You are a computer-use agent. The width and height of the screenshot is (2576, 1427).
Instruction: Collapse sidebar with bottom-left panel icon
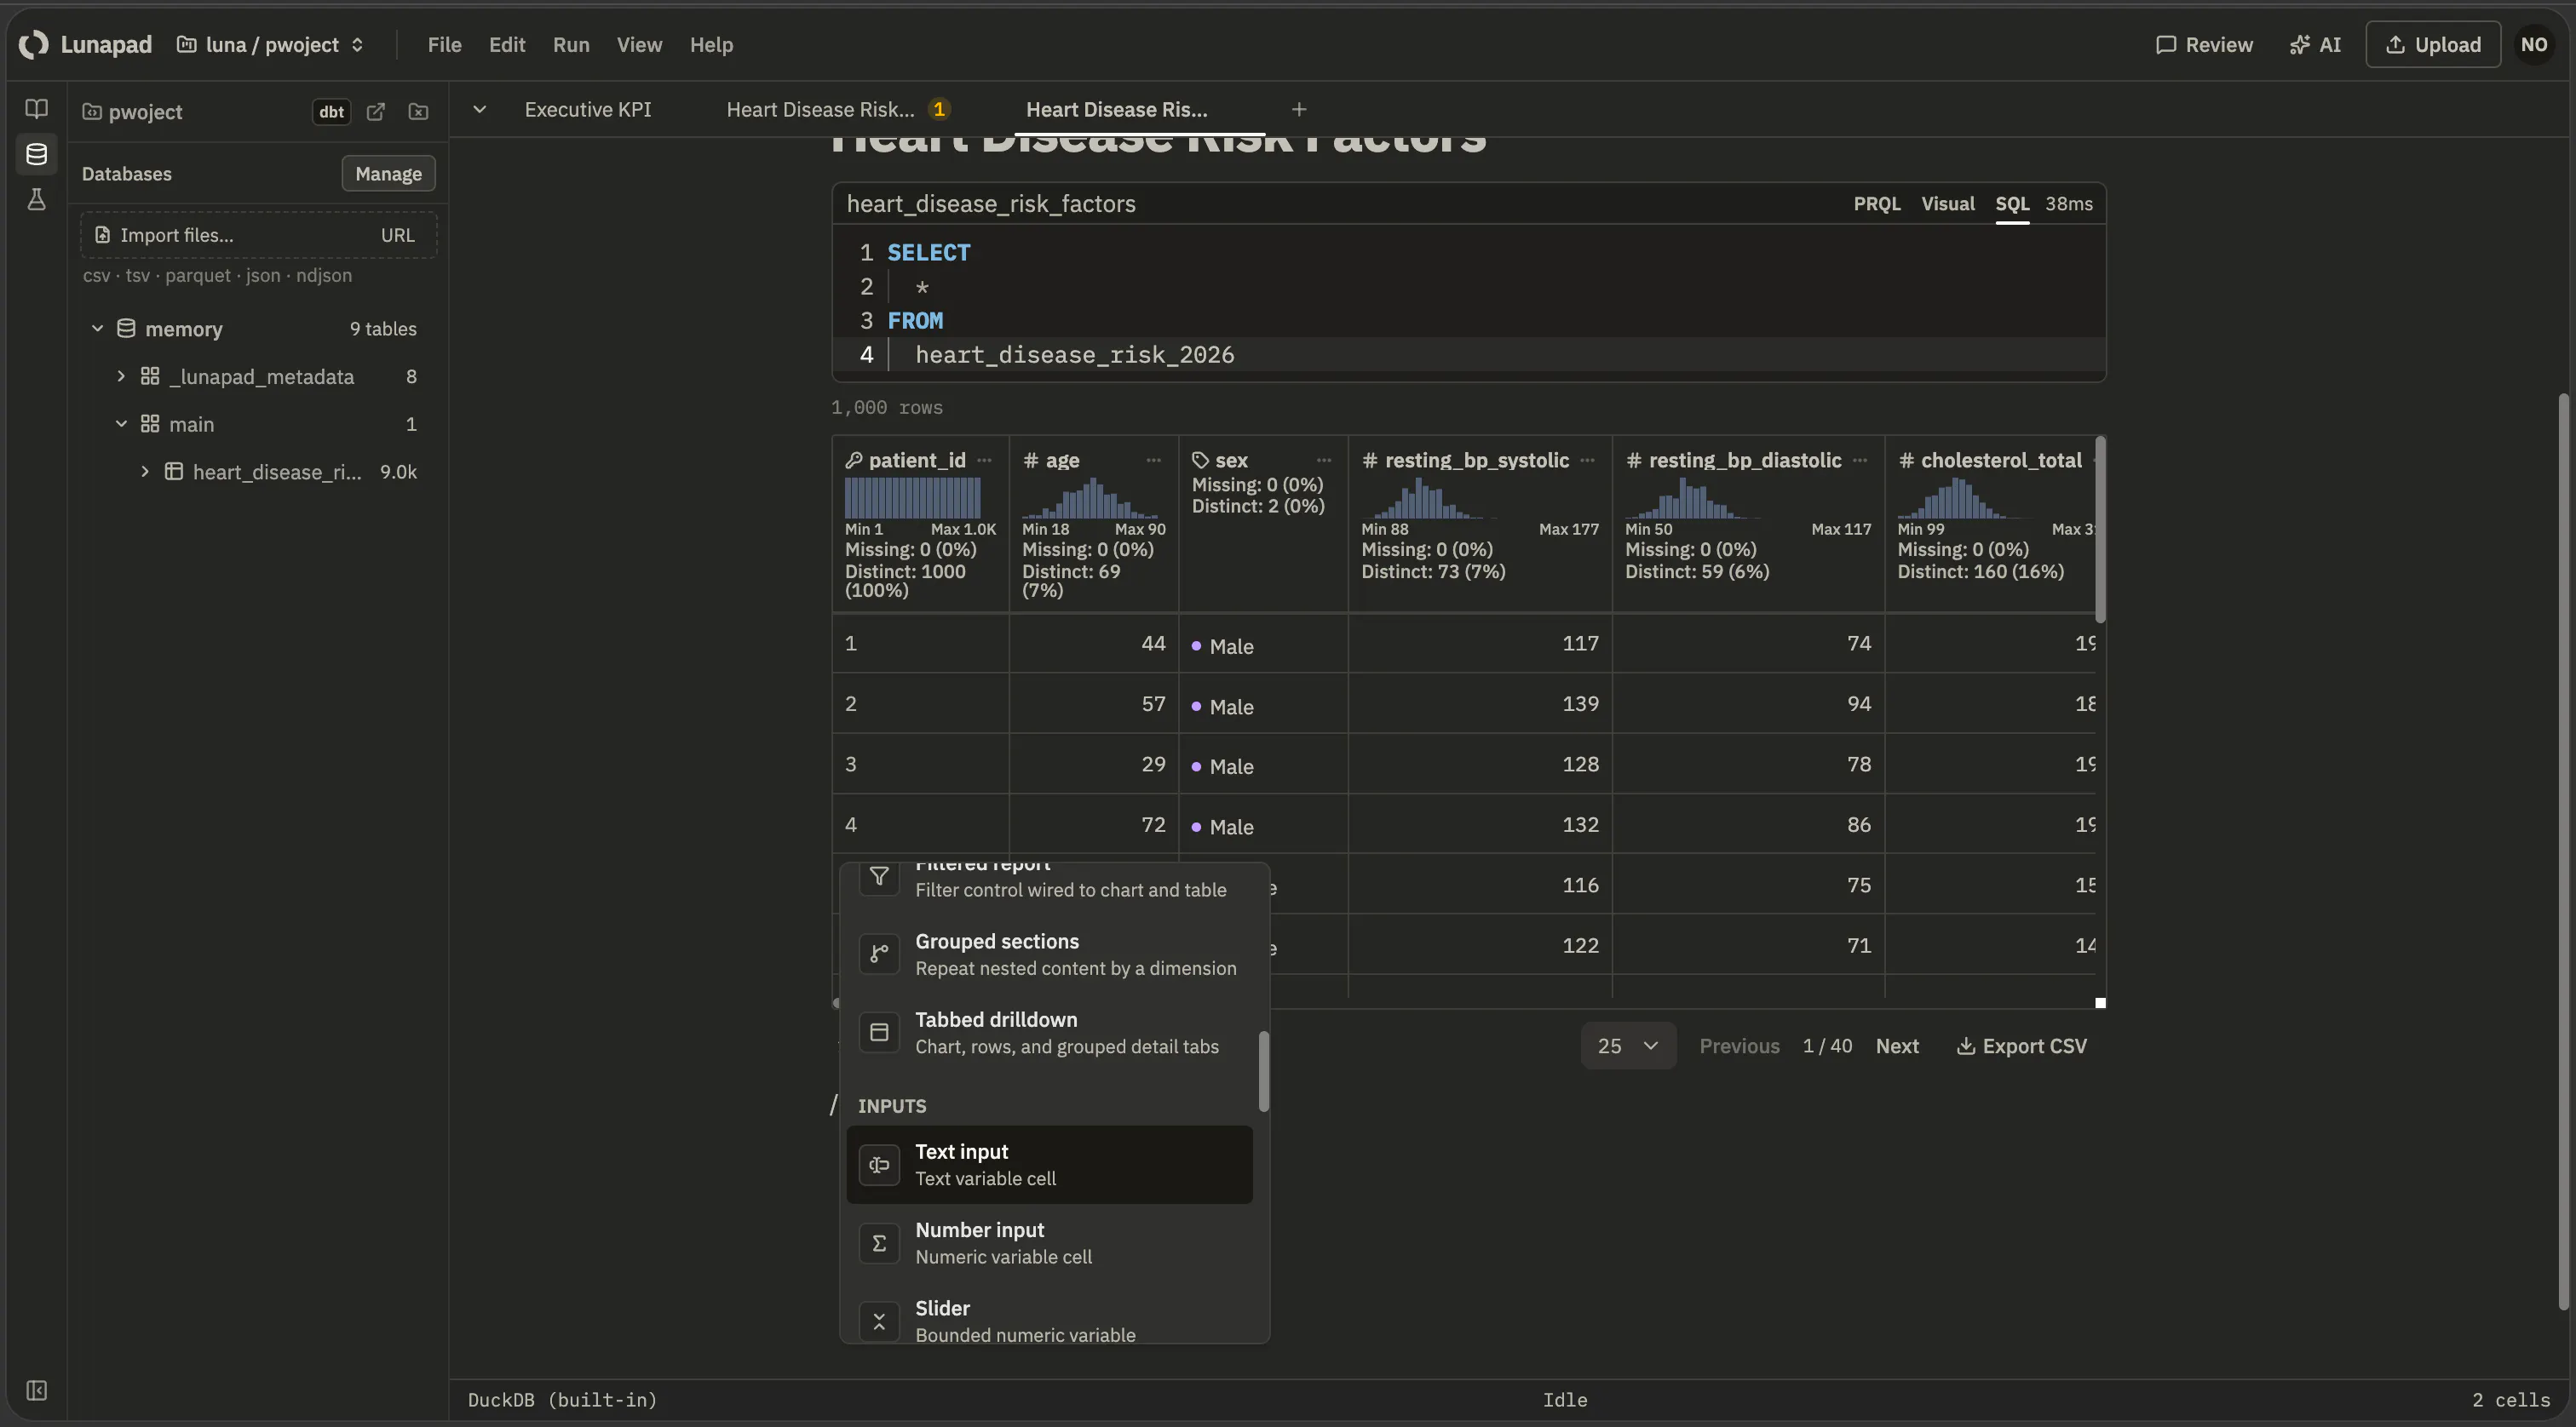tap(36, 1390)
